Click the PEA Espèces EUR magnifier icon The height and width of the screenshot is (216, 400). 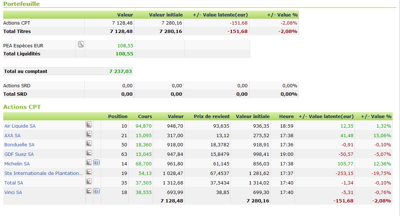point(81,44)
